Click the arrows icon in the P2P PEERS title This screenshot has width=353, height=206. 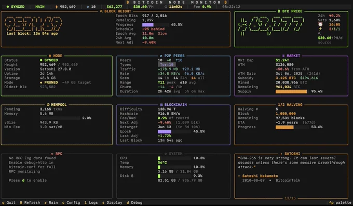pos(161,56)
